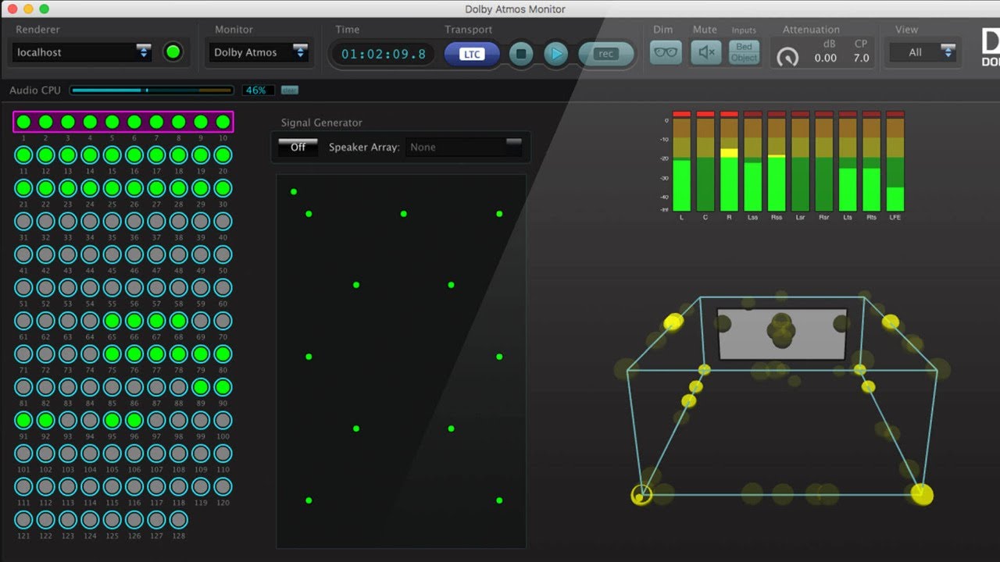Click object indicator 30
This screenshot has width=1000, height=562.
click(223, 188)
